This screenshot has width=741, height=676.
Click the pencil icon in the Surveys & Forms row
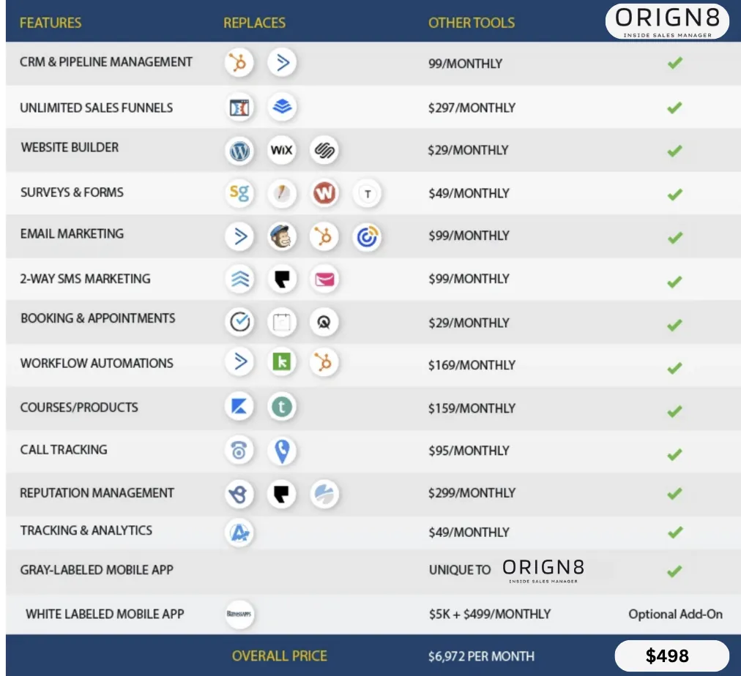[282, 193]
